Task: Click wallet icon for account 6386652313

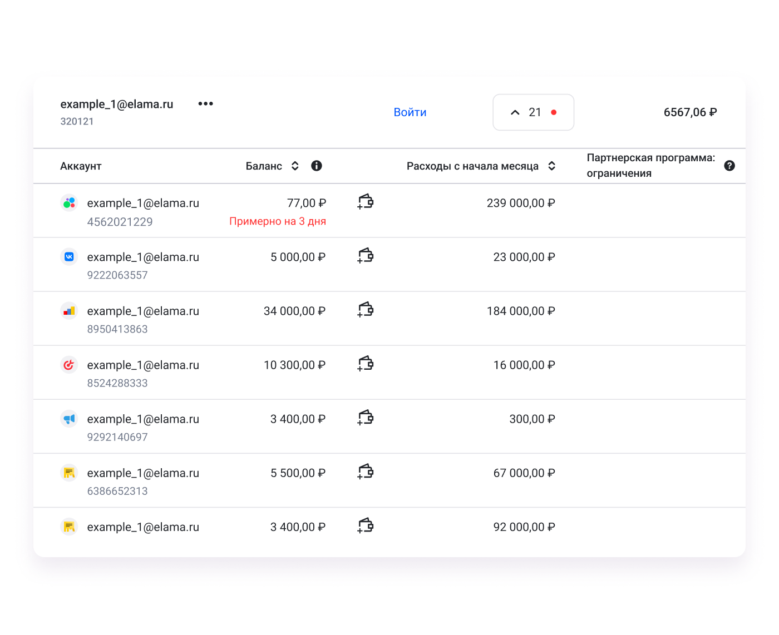Action: 365,472
